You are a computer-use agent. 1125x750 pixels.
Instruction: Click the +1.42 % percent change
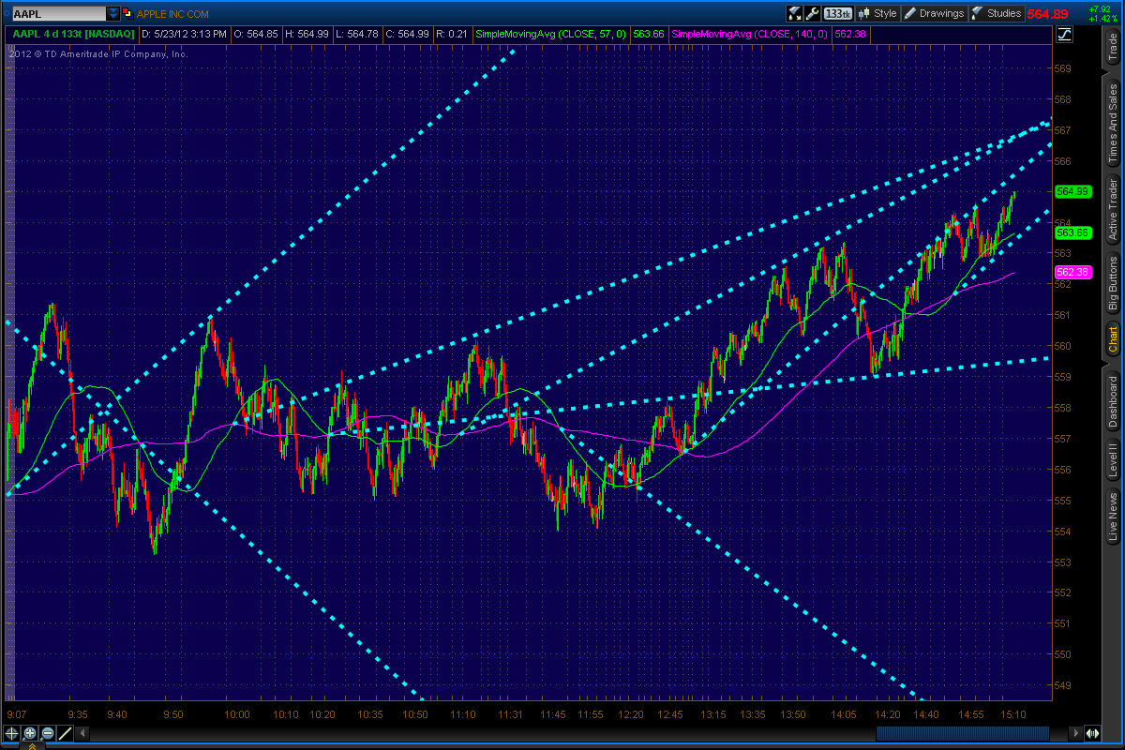pos(1102,19)
